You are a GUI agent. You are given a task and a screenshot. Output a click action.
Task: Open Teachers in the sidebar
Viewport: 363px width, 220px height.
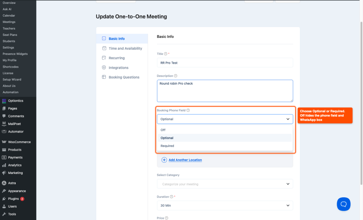tap(9, 28)
